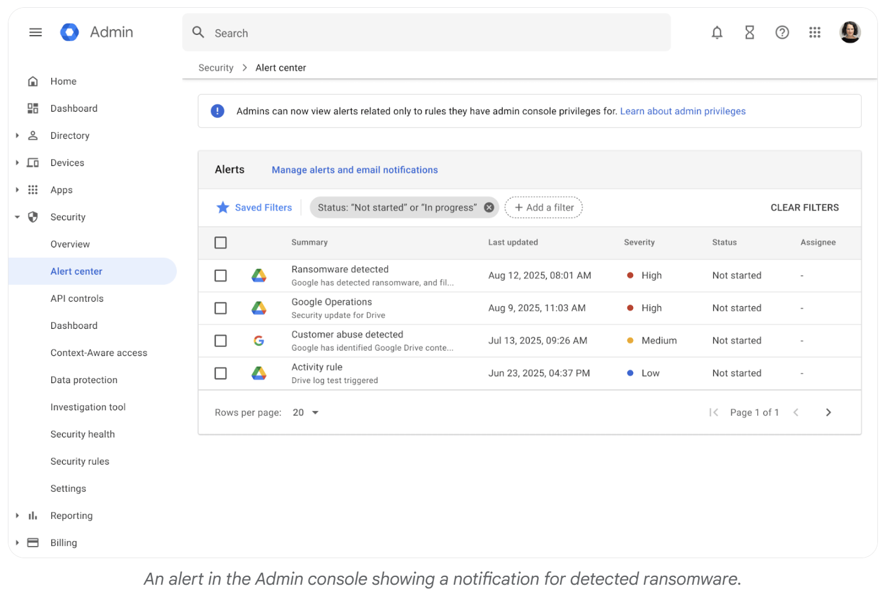Select the Customer abuse detected checkbox
The width and height of the screenshot is (887, 598).
coord(221,341)
